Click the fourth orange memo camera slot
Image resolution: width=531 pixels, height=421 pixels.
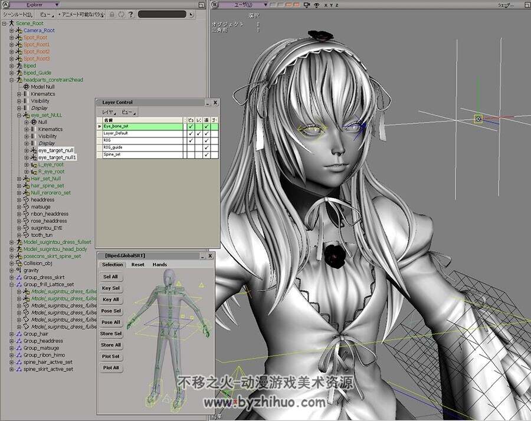pyautogui.click(x=297, y=5)
